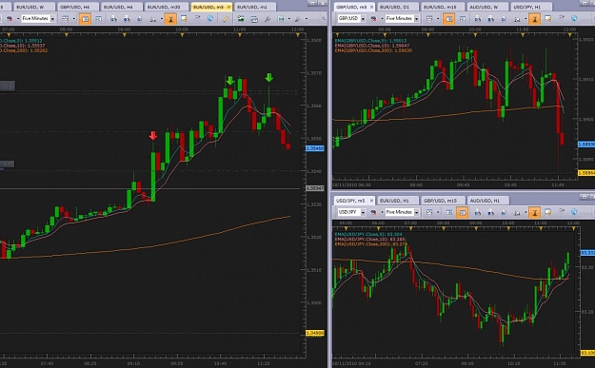Screen dimensions: 595x368
Task: Switch to the EUR/USD, m30 tab
Action: pos(167,7)
